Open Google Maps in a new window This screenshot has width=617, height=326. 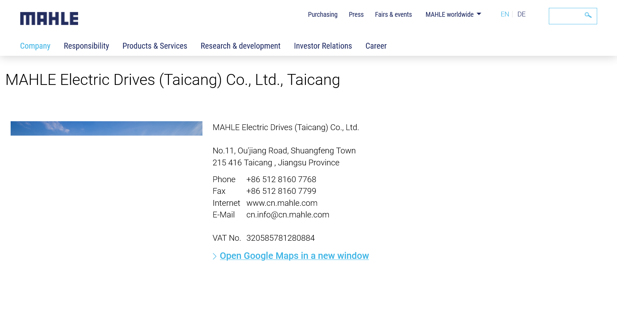tap(294, 256)
